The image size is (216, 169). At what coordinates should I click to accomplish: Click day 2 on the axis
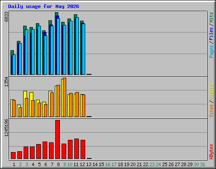(x=20, y=164)
